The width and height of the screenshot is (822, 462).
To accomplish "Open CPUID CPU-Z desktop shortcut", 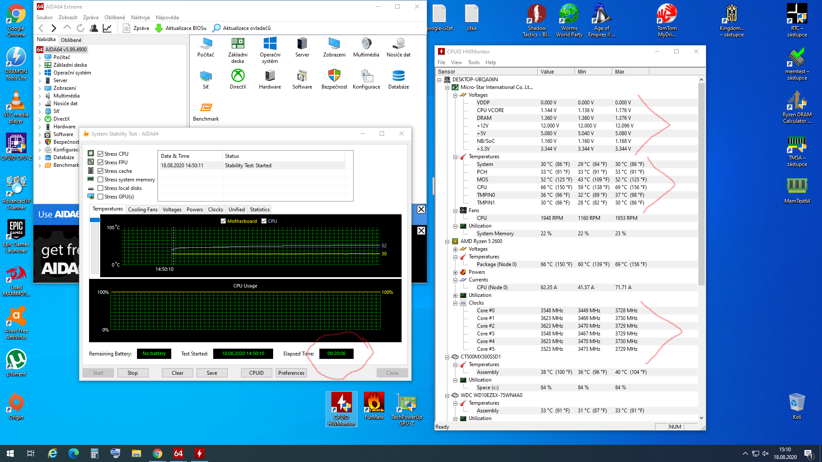I will [x=16, y=147].
